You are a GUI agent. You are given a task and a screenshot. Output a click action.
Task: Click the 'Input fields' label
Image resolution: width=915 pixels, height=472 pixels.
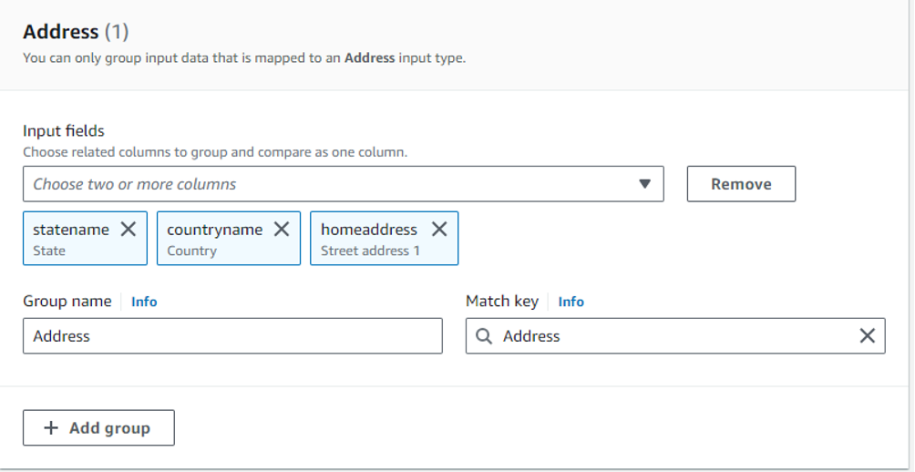click(x=64, y=131)
